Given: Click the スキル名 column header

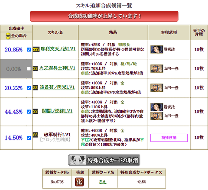Looking at the screenshot, I should pos(55,32).
